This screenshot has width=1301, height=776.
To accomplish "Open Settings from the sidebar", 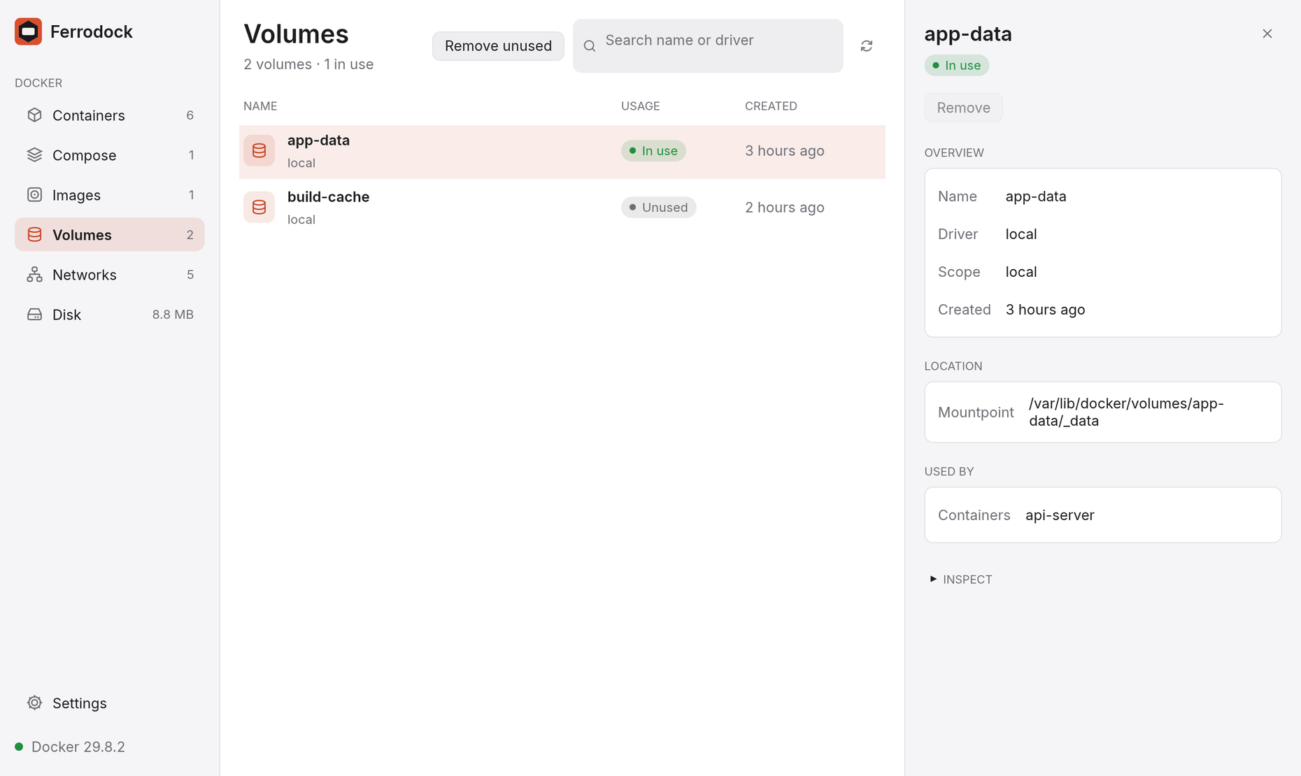I will (110, 703).
